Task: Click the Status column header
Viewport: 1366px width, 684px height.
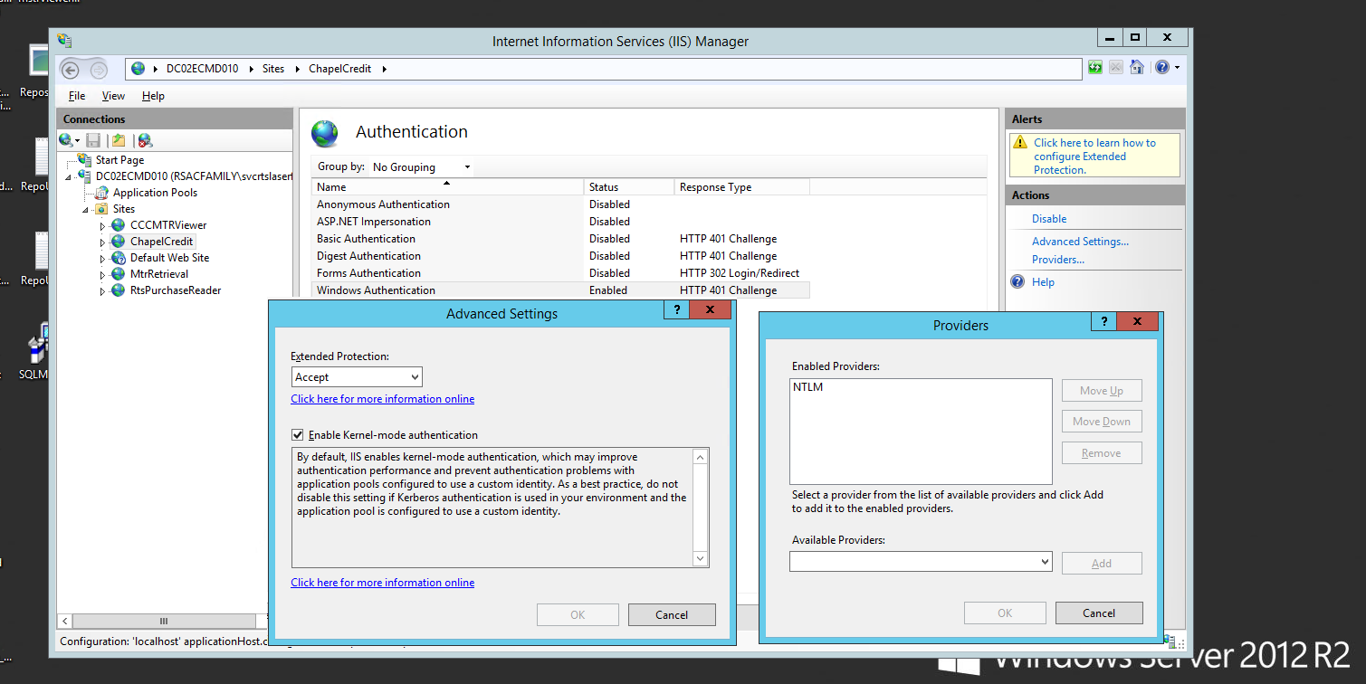Action: click(x=630, y=187)
